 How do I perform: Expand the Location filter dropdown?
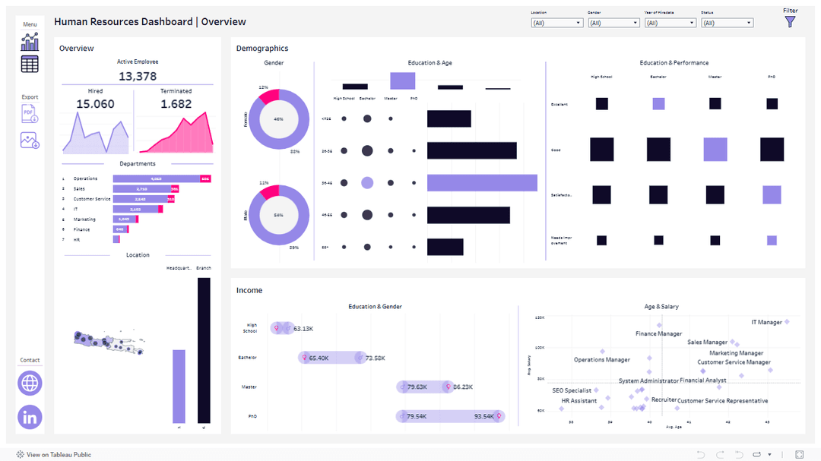pyautogui.click(x=556, y=23)
